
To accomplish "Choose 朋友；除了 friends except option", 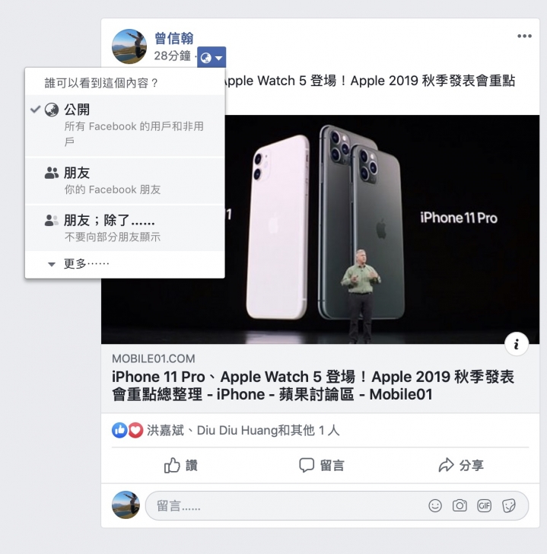I will point(125,228).
